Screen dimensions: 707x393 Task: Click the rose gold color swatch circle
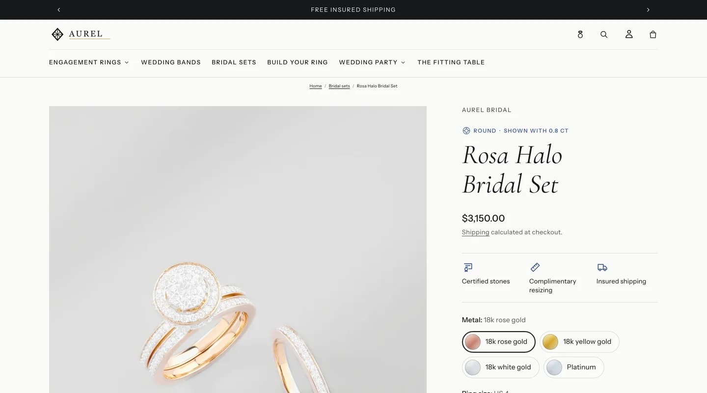tap(473, 342)
